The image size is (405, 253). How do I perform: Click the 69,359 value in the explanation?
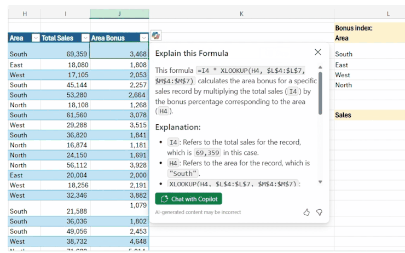[x=207, y=153]
